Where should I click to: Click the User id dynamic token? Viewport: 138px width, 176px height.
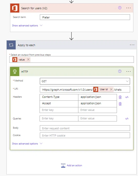coord(104,89)
